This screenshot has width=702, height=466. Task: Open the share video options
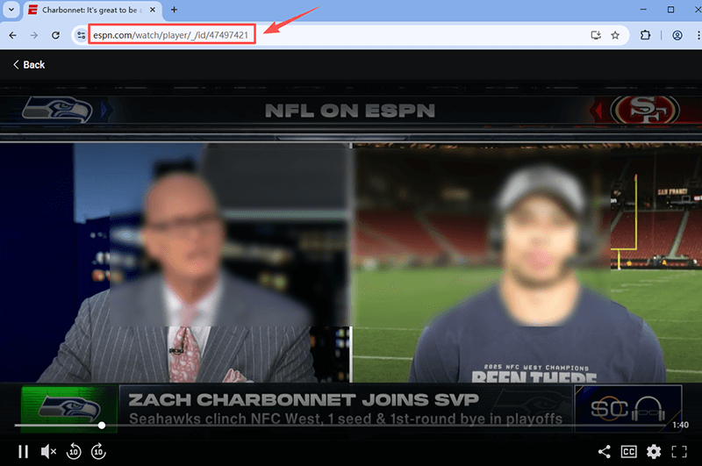pos(604,452)
